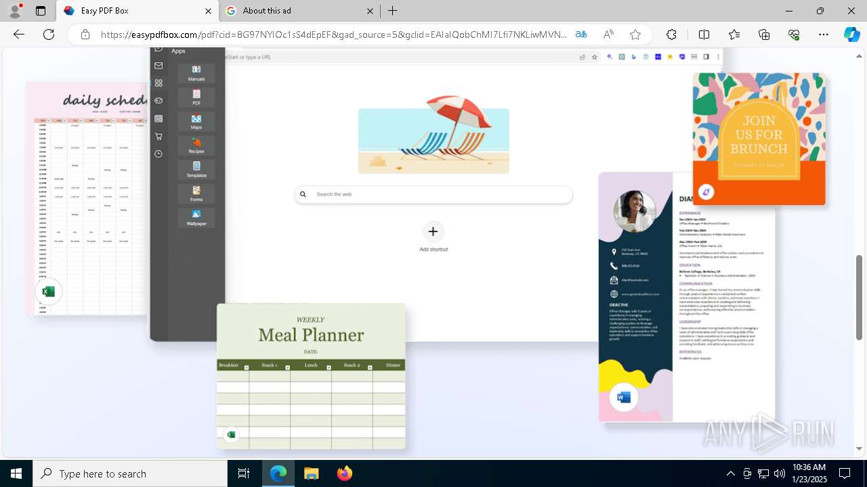Viewport: 867px width, 487px height.
Task: Click the mail icon in dark sidebar
Action: coord(158,66)
